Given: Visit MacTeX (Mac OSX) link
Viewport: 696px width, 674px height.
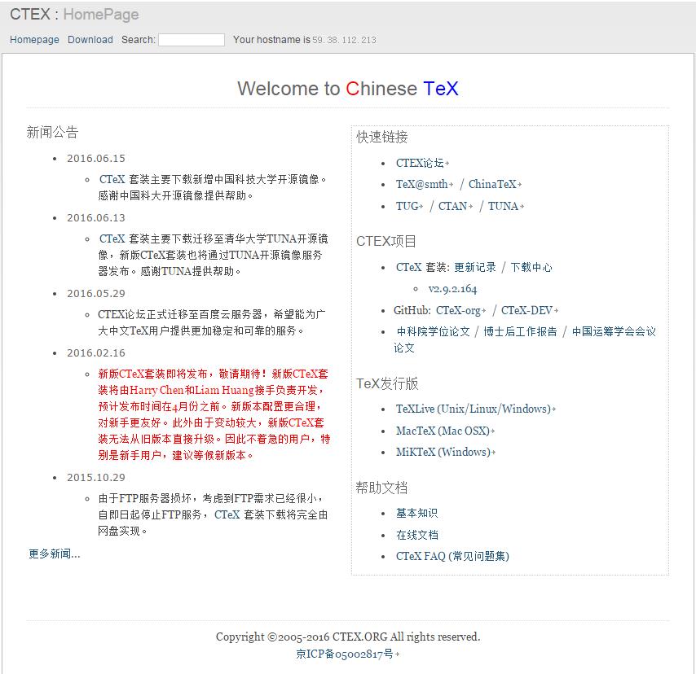Looking at the screenshot, I should pos(445,430).
